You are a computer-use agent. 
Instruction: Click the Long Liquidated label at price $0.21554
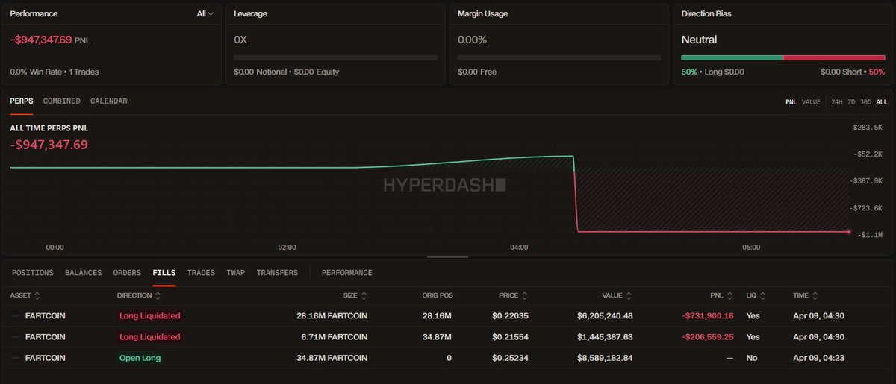[149, 337]
